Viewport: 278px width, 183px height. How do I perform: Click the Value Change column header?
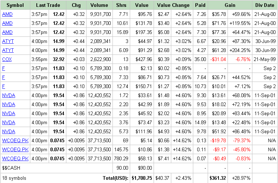(173, 5)
